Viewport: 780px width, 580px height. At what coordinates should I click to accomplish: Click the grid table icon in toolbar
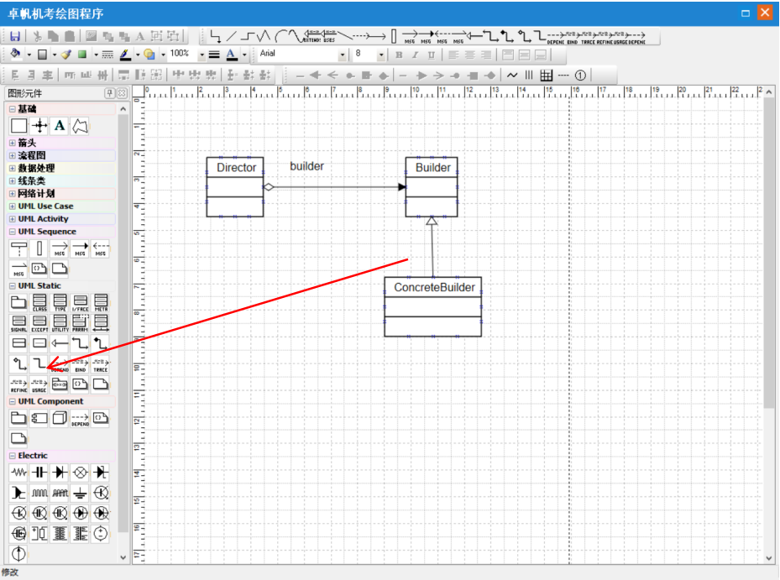pyautogui.click(x=547, y=75)
